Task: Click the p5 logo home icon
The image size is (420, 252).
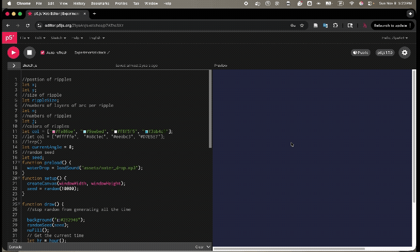Action: pyautogui.click(x=10, y=38)
